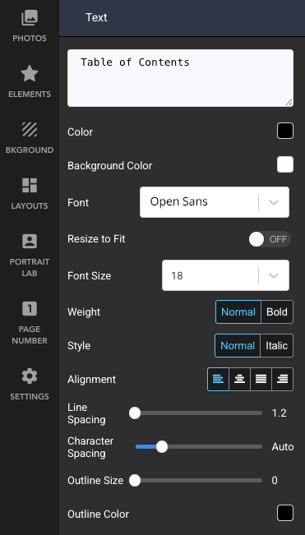This screenshot has width=305, height=535.
Task: Click the Outline Size value 0
Action: [x=275, y=481]
